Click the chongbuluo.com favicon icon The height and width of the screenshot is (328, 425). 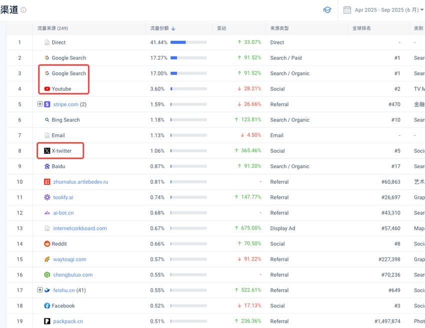click(47, 275)
